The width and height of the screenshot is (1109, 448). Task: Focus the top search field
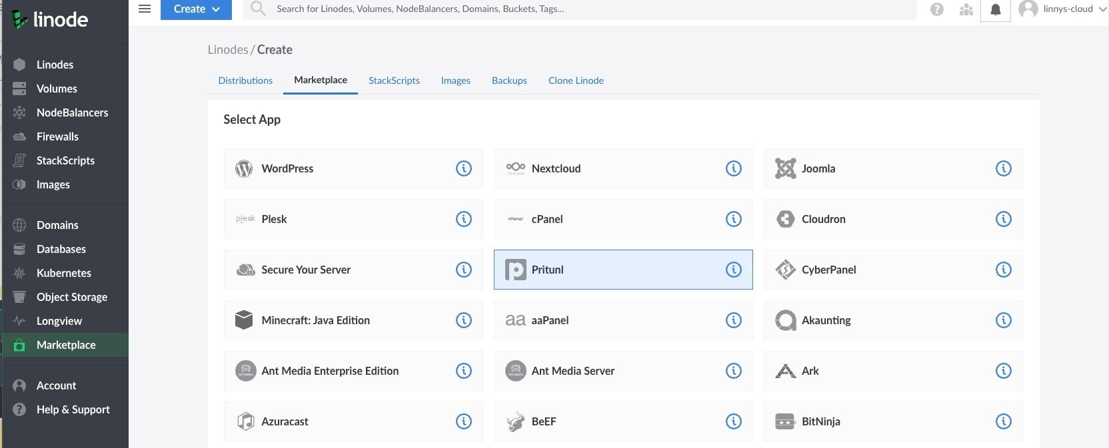click(x=586, y=9)
